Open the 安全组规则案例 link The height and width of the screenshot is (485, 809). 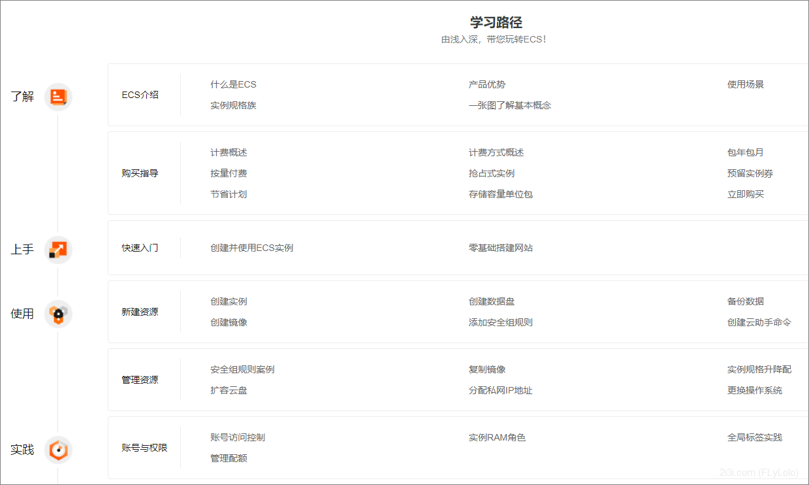pyautogui.click(x=242, y=369)
